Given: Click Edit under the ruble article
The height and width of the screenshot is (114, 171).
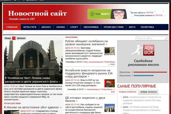Looking at the screenshot, I should point(113,64).
